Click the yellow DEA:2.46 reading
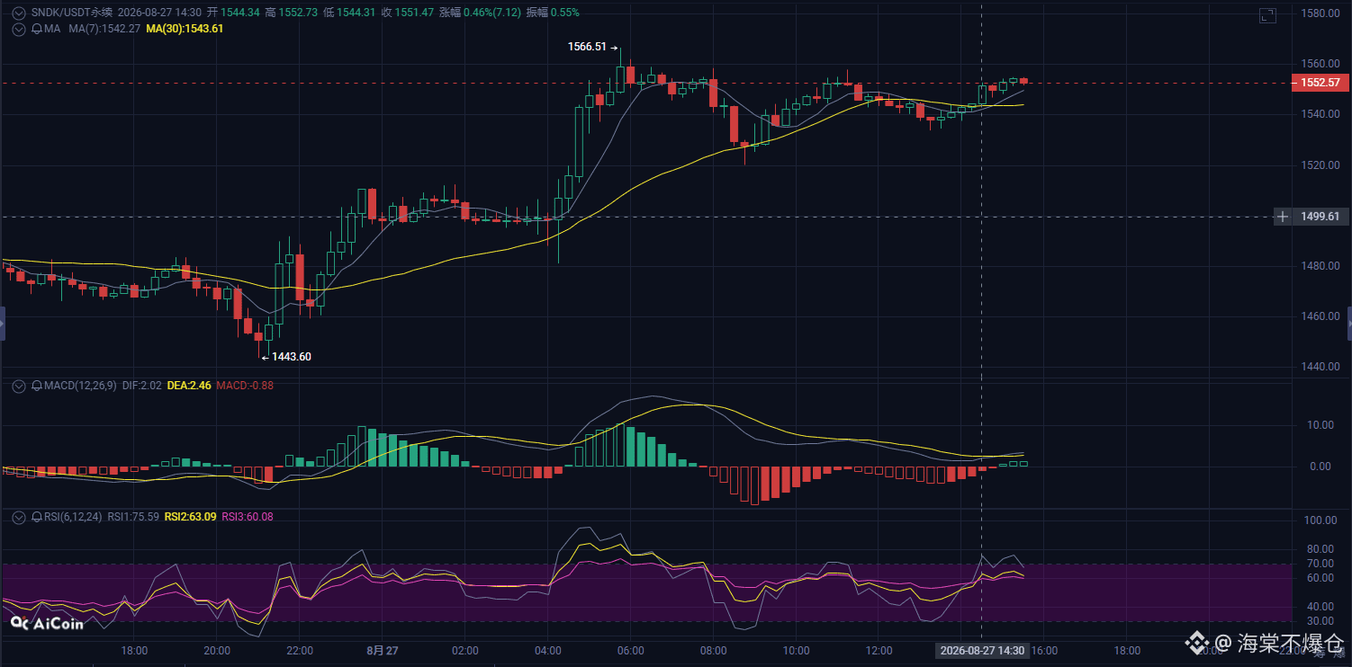The width and height of the screenshot is (1352, 667). tap(189, 386)
